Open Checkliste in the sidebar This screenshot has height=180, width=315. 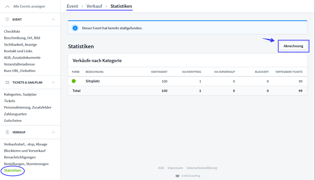12,32
